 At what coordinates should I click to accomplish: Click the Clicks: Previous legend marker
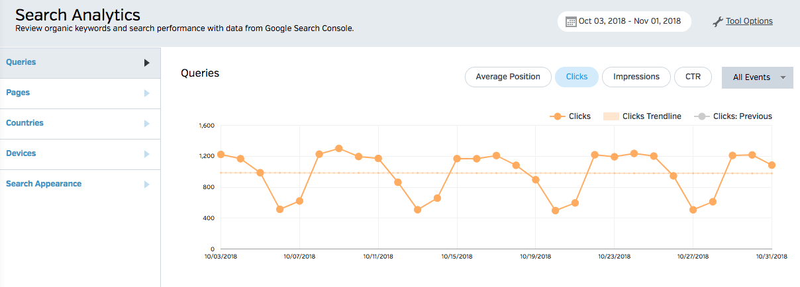point(701,116)
